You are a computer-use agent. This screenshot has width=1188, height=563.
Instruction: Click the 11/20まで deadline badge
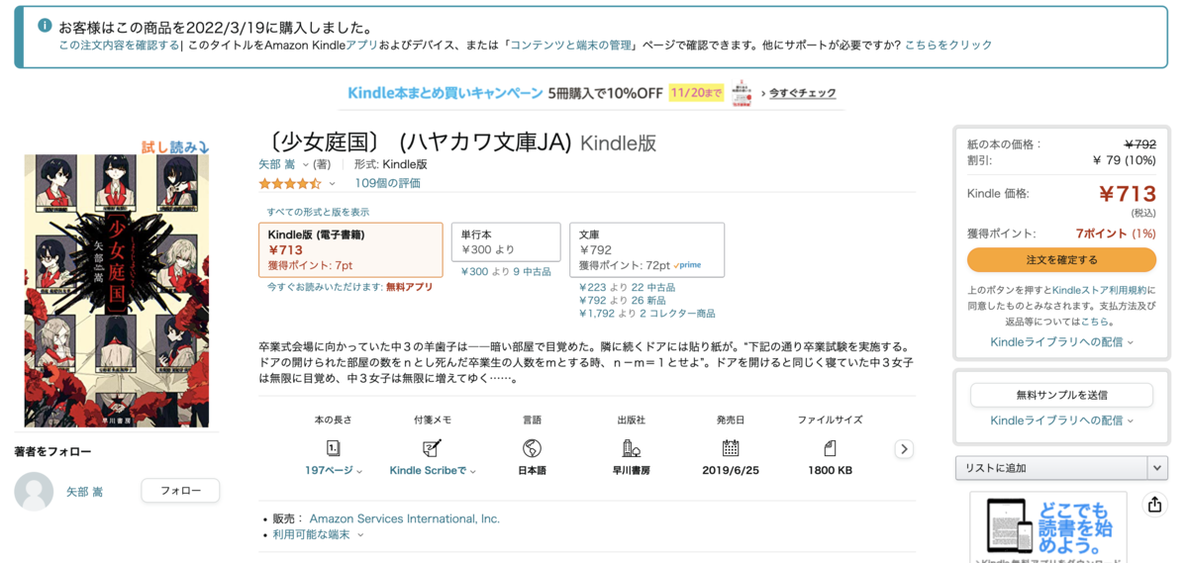pos(698,93)
